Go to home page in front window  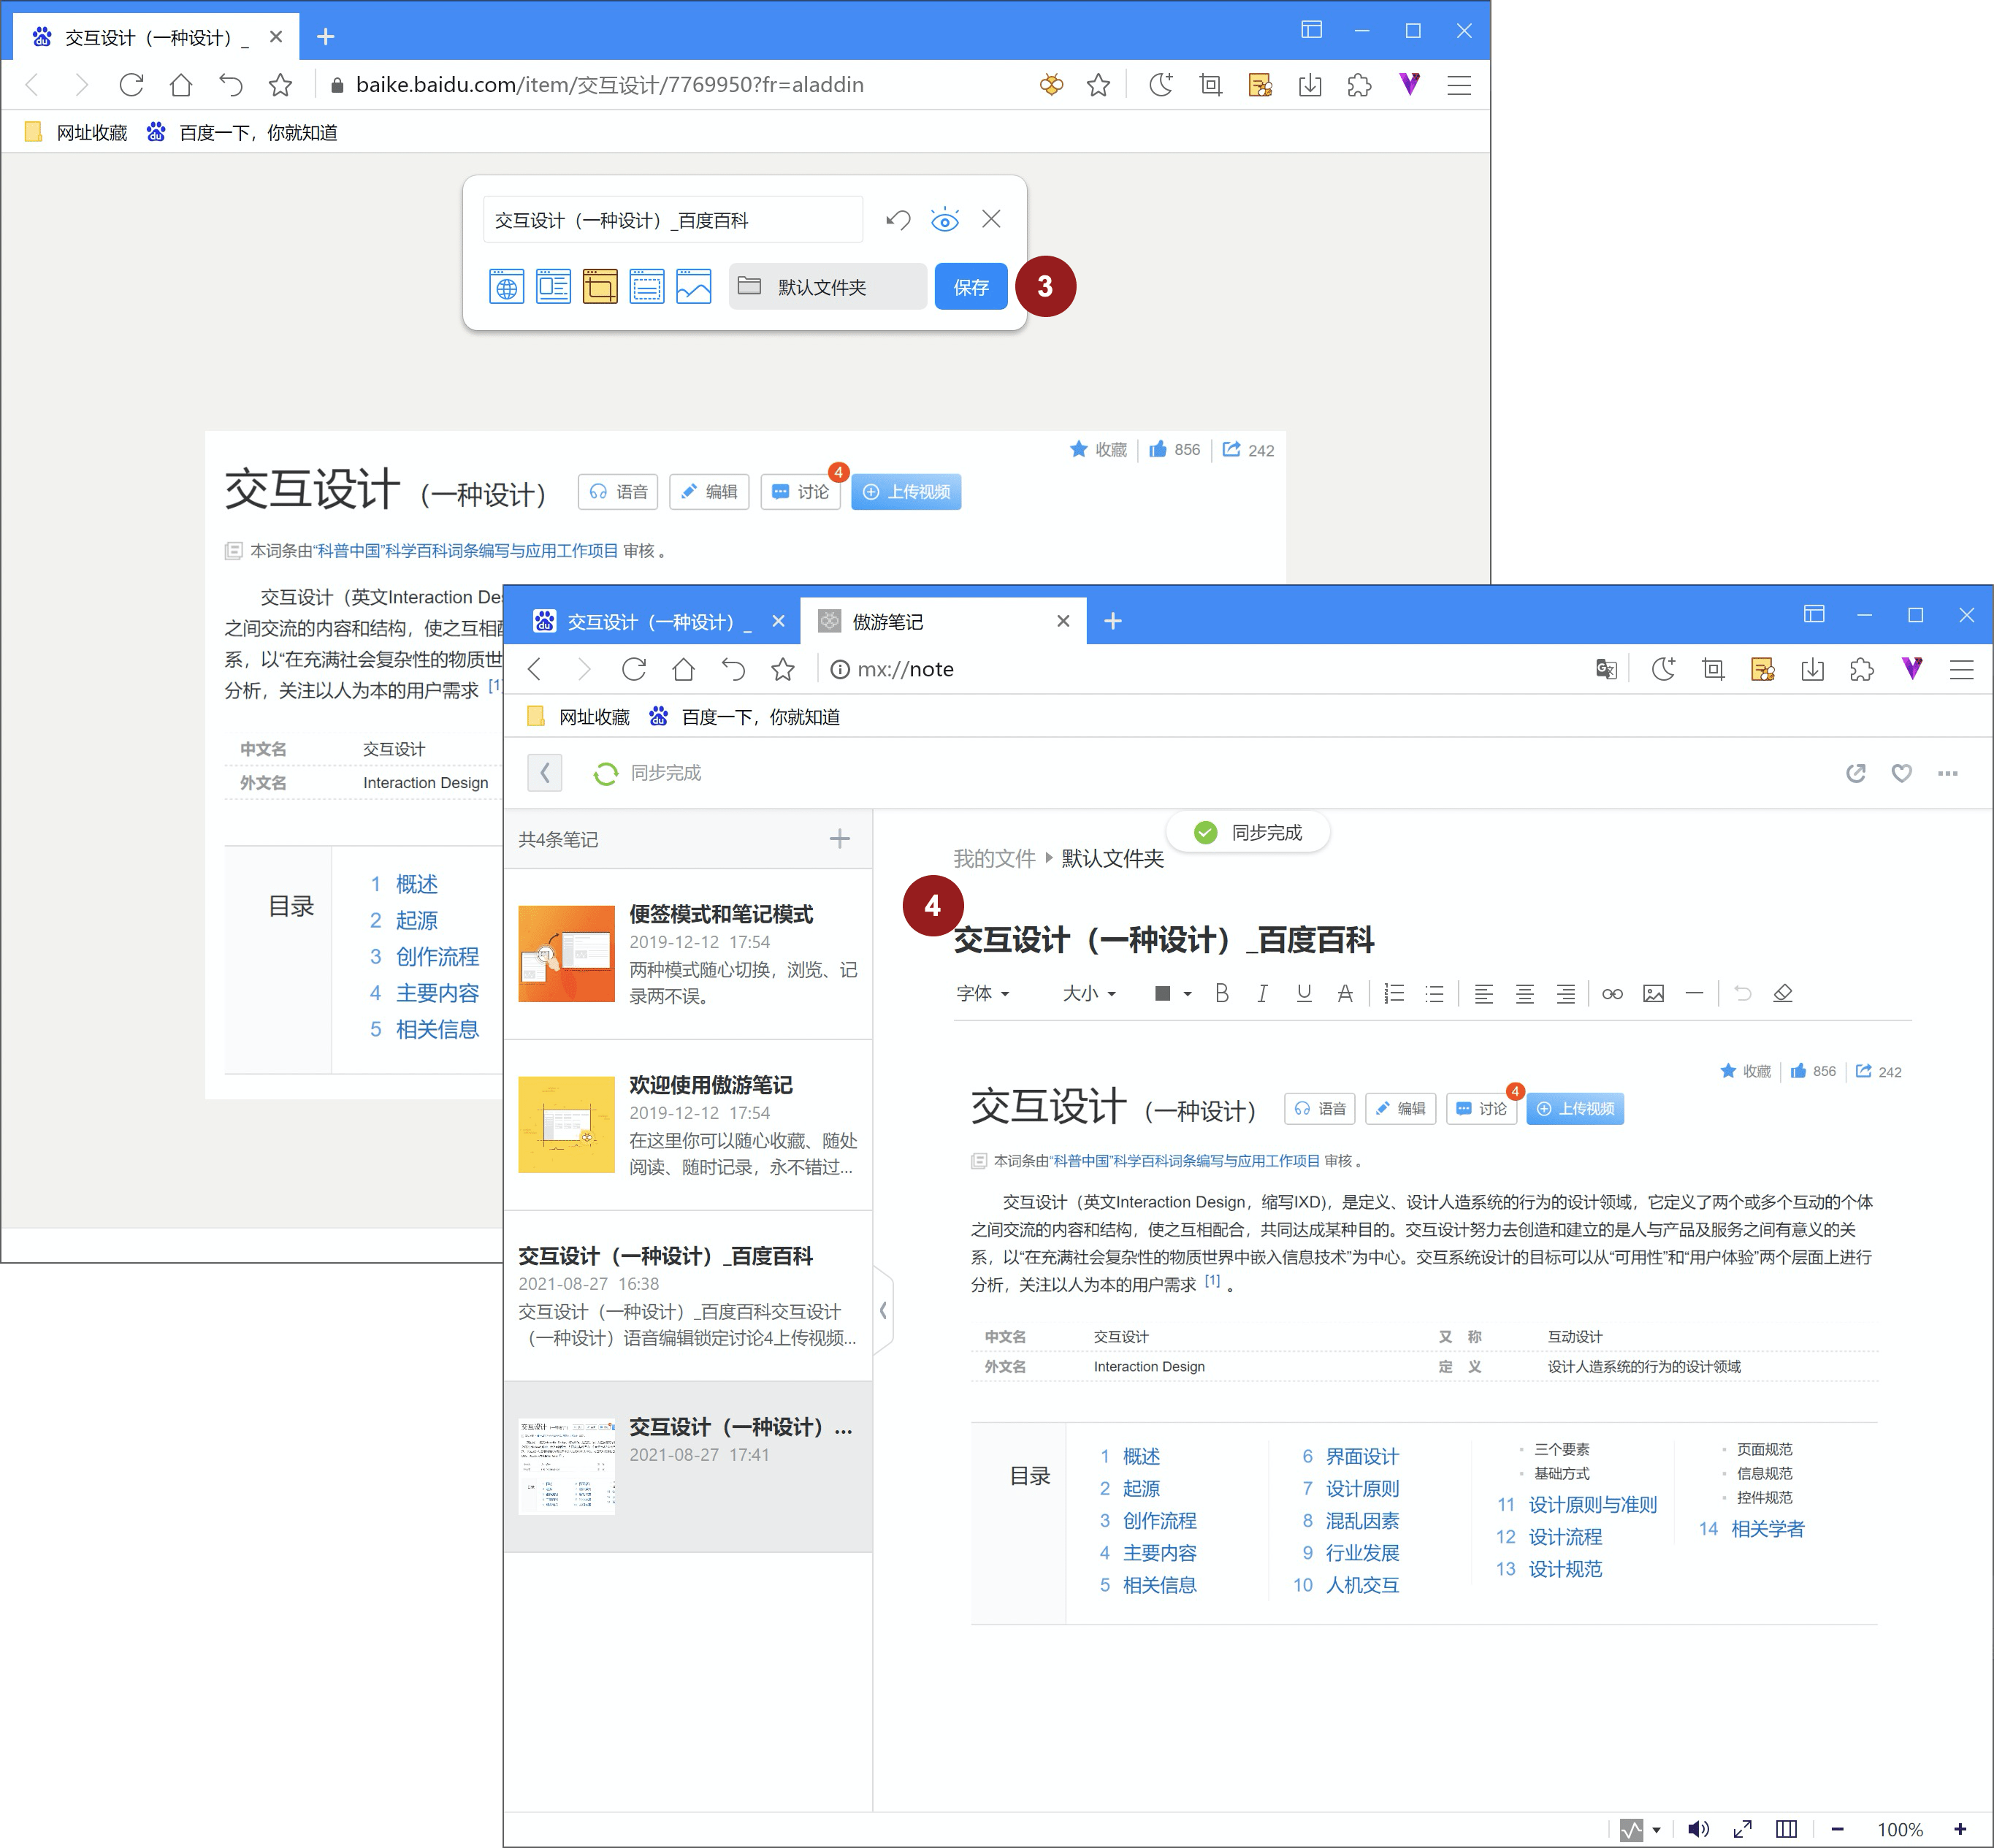[683, 669]
